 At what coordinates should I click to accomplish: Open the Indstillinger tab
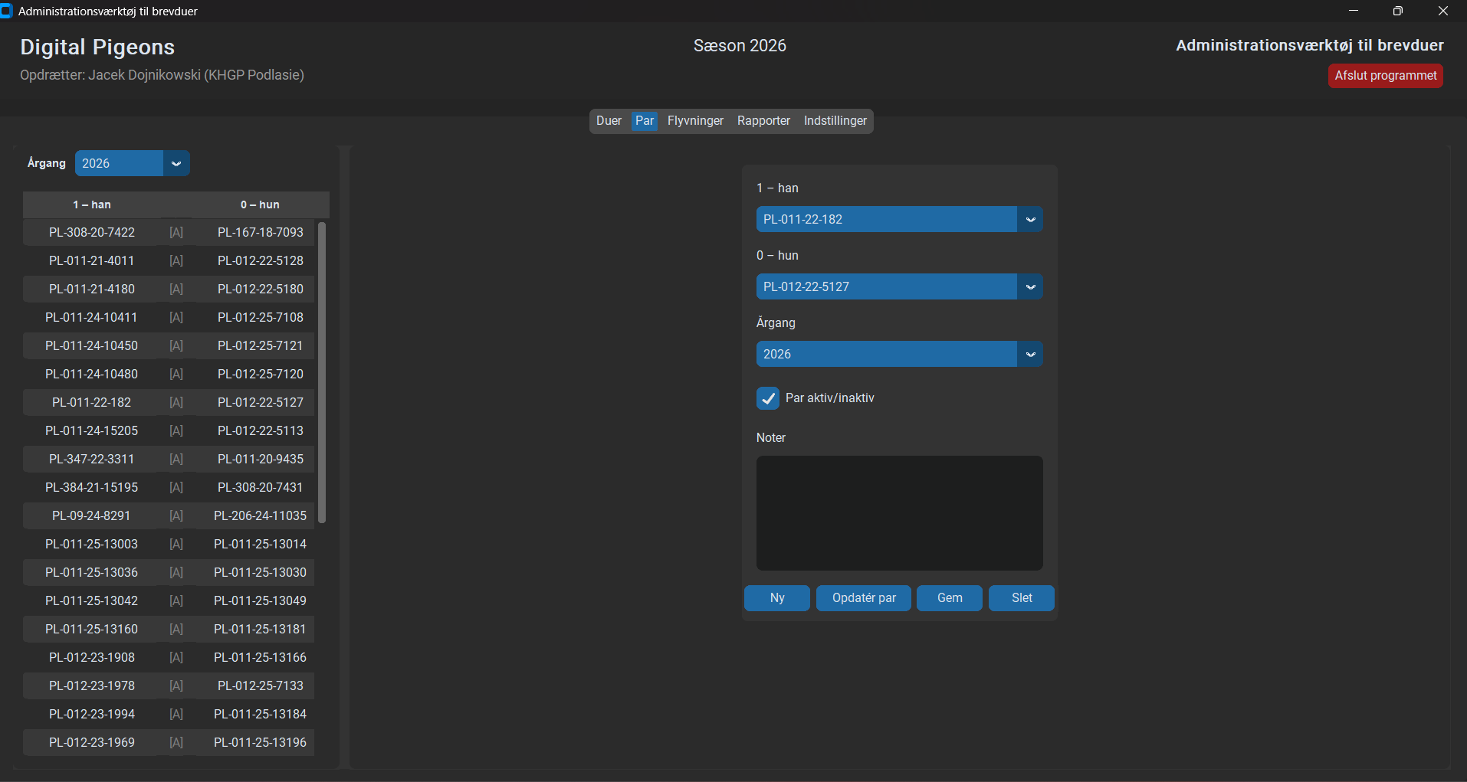835,121
